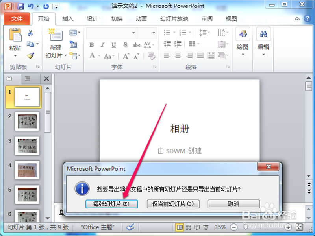Screen dimensions: 315x236
Task: Open the Font Color dropdown arrow
Action: pos(99,56)
